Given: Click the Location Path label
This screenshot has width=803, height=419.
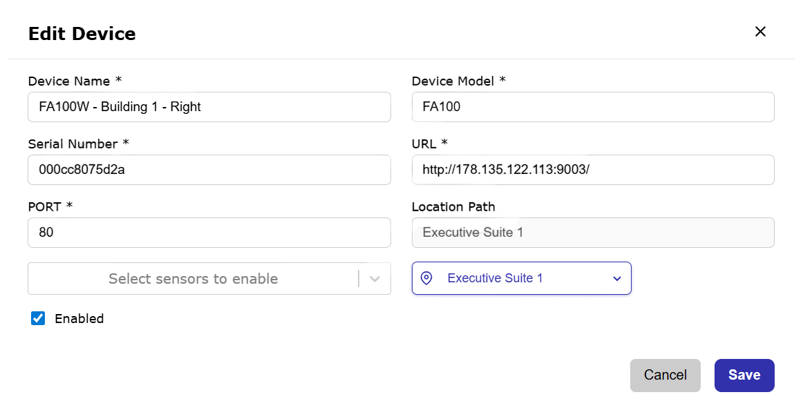Looking at the screenshot, I should point(453,207).
